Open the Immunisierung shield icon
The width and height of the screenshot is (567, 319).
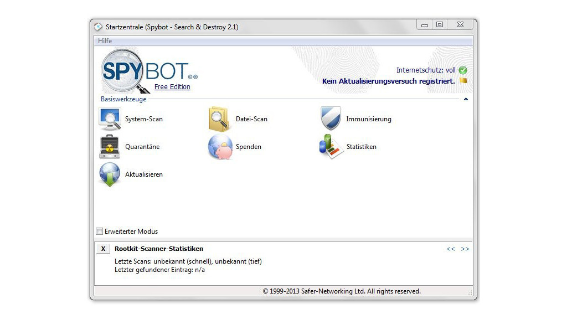pyautogui.click(x=331, y=119)
